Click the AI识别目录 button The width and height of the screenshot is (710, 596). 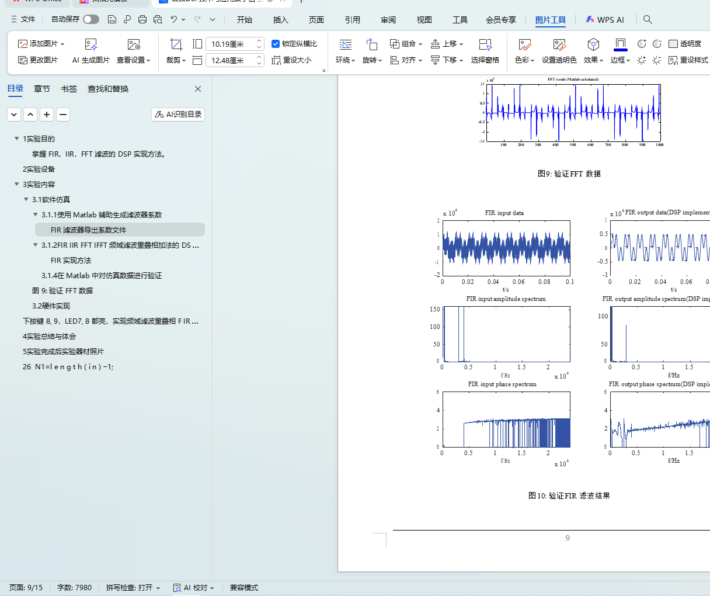(178, 115)
